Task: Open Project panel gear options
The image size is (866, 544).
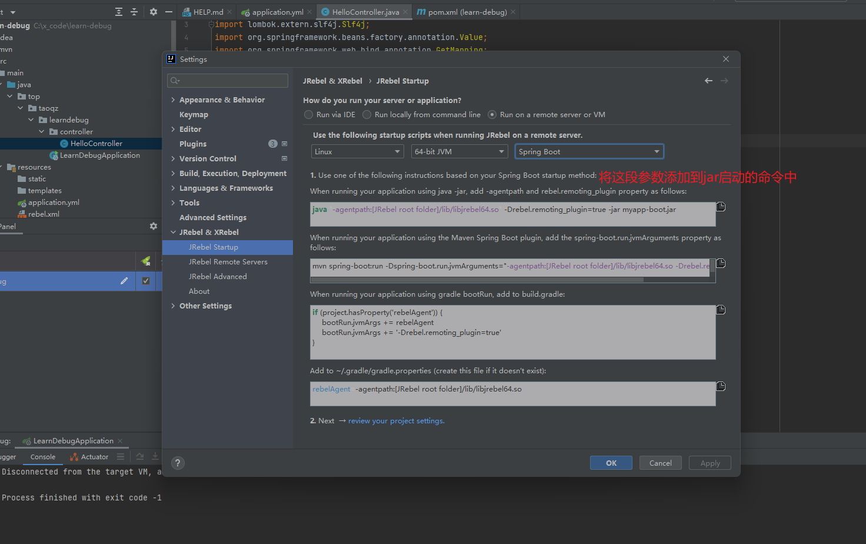Action: [x=154, y=12]
